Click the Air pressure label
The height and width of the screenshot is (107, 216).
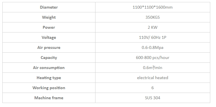tap(49, 47)
